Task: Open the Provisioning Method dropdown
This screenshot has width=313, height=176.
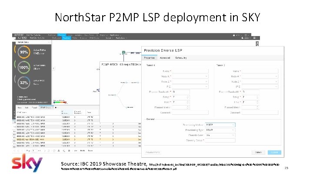Action: click(220, 125)
